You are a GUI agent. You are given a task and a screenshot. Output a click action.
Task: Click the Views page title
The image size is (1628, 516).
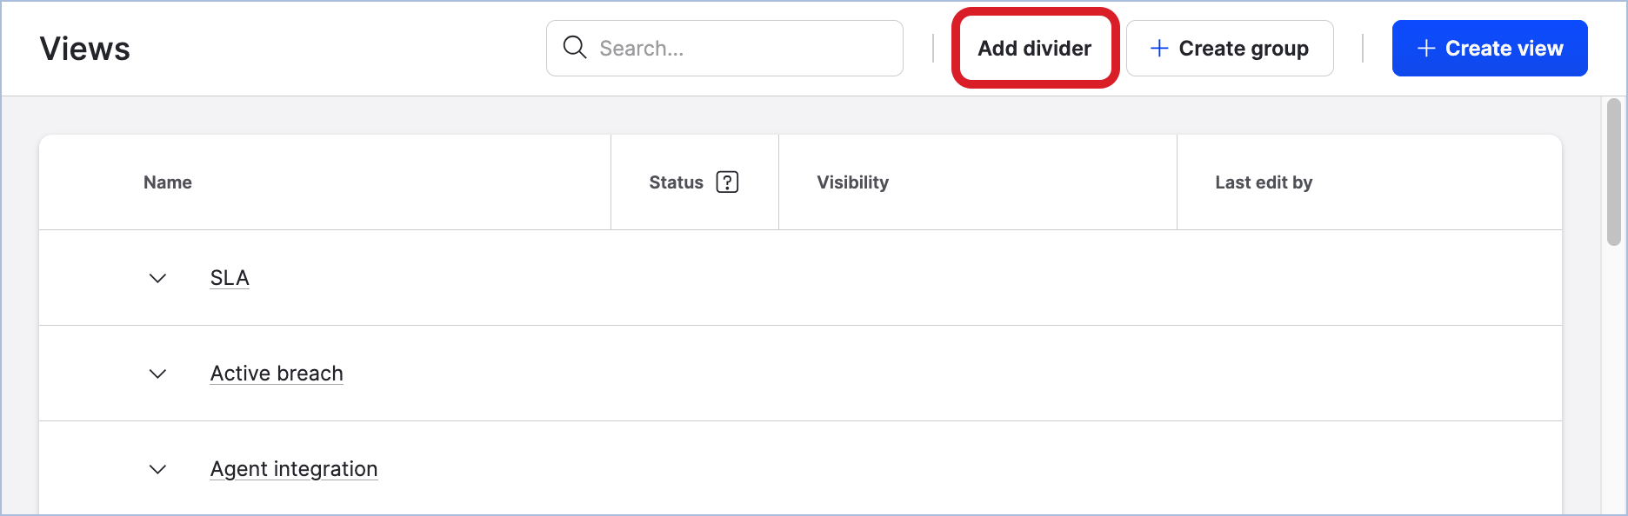tap(83, 48)
